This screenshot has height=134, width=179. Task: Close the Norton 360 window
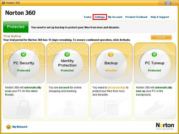(x=175, y=3)
